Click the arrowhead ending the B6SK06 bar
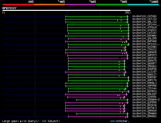The image size is (161, 123). [125, 106]
